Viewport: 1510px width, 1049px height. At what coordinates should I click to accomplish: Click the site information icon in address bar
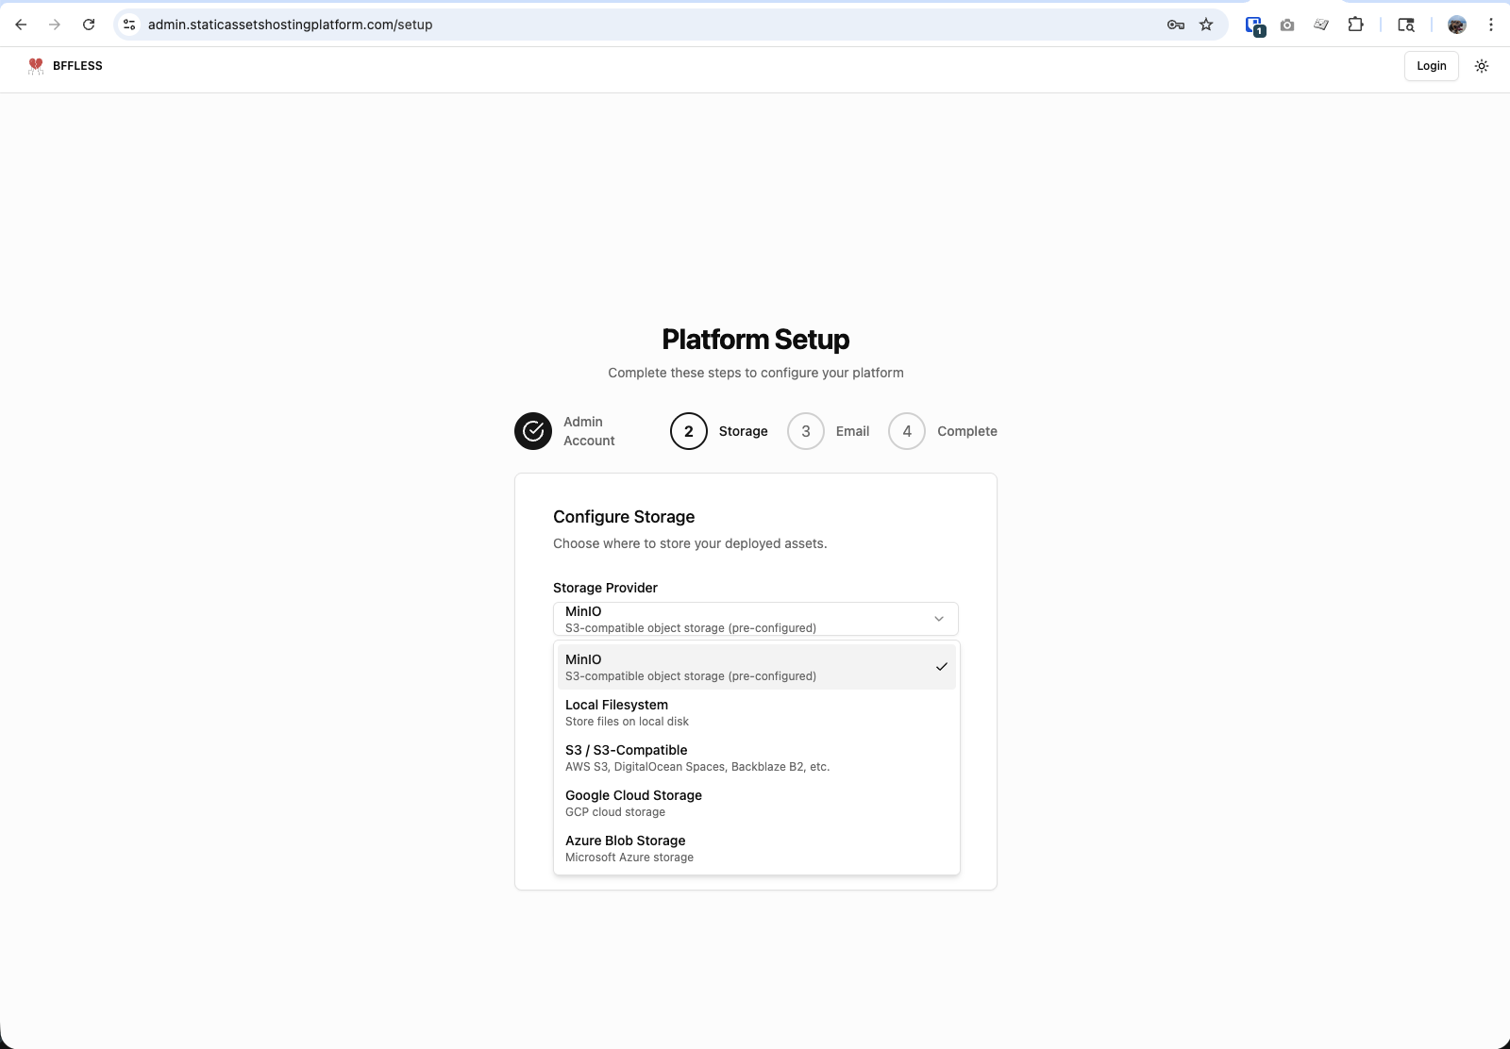[x=130, y=25]
